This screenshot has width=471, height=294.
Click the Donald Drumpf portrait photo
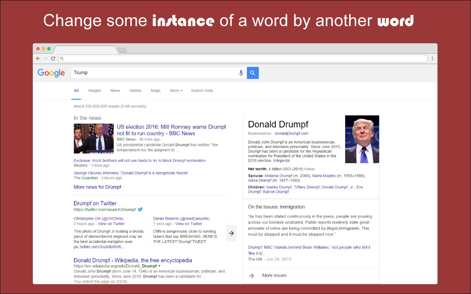tap(362, 139)
